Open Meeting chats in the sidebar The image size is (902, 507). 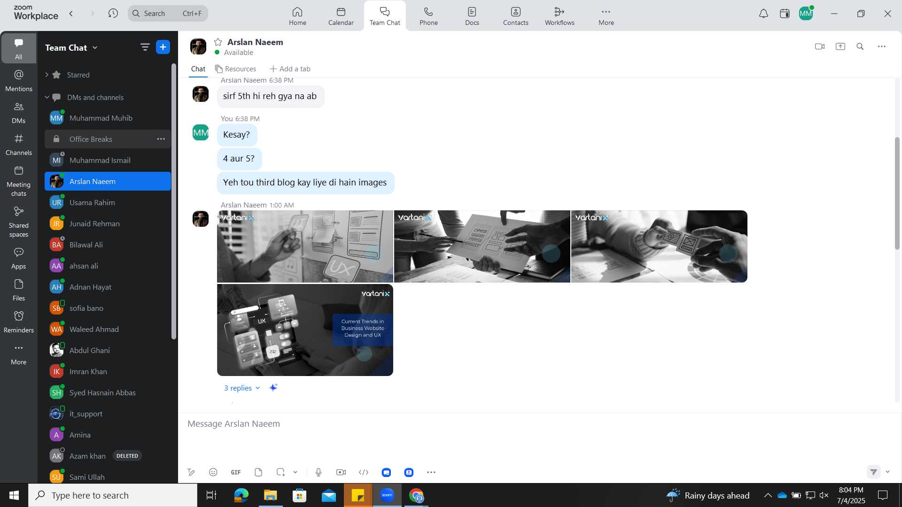[x=19, y=181]
